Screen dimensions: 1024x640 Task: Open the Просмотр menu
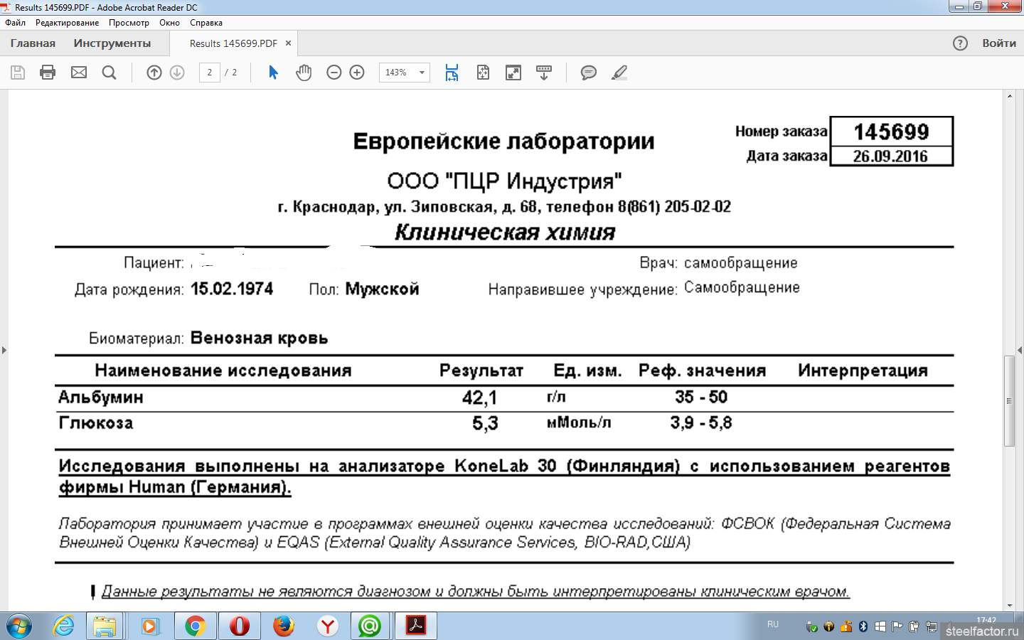(x=129, y=23)
